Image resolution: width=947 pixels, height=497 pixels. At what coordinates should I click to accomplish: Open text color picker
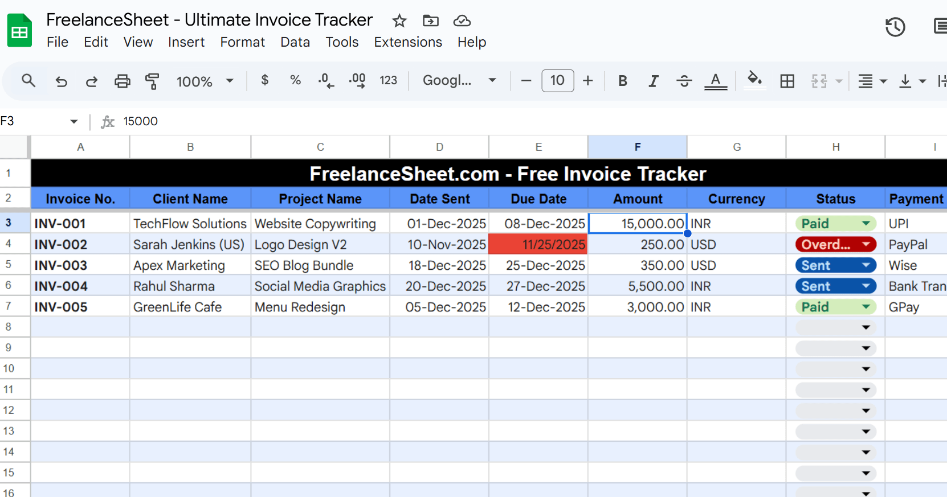[x=716, y=81]
